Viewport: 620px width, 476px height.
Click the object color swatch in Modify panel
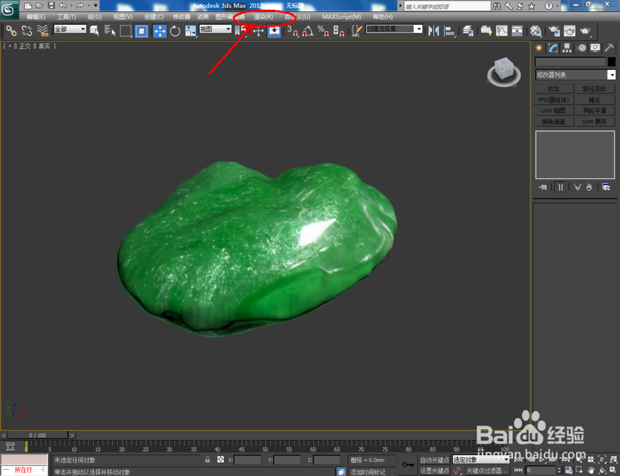[611, 61]
